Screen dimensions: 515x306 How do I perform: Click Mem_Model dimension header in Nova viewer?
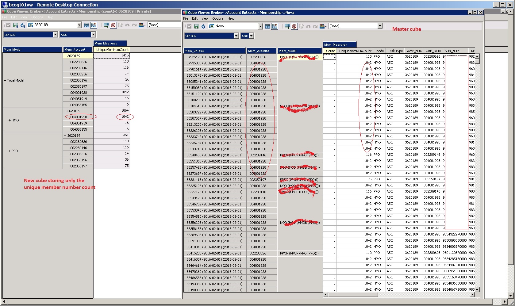(300, 51)
